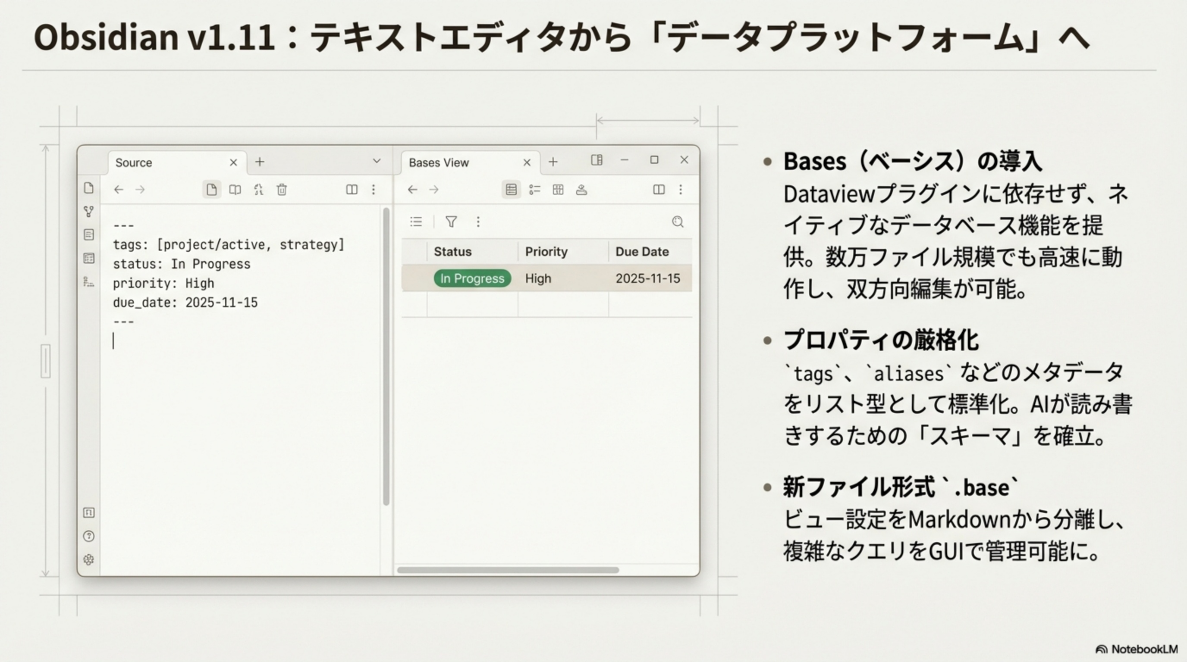This screenshot has width=1187, height=662.
Task: Switch to the Bases View tab
Action: click(439, 162)
